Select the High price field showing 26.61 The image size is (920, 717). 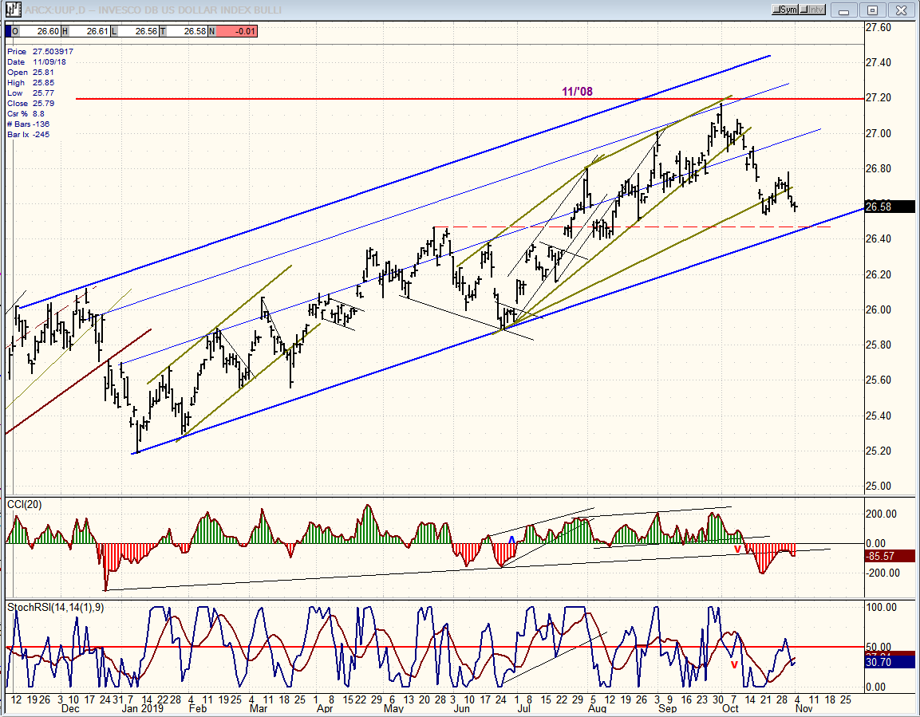coord(85,31)
